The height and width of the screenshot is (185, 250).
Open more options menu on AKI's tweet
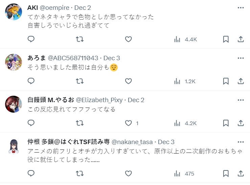tap(241, 7)
